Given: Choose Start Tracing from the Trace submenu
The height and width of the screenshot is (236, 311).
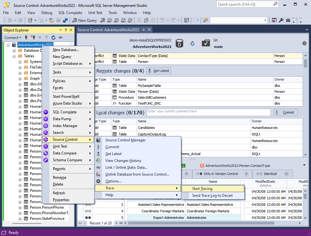Looking at the screenshot, I should point(213,189).
